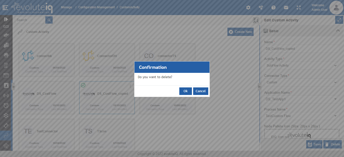This screenshot has width=344, height=157.
Task: Open the ticket tag sidebar icon
Action: coord(6,126)
